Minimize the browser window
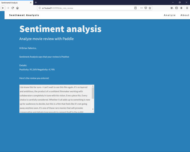This screenshot has height=152, width=190. [173, 3]
